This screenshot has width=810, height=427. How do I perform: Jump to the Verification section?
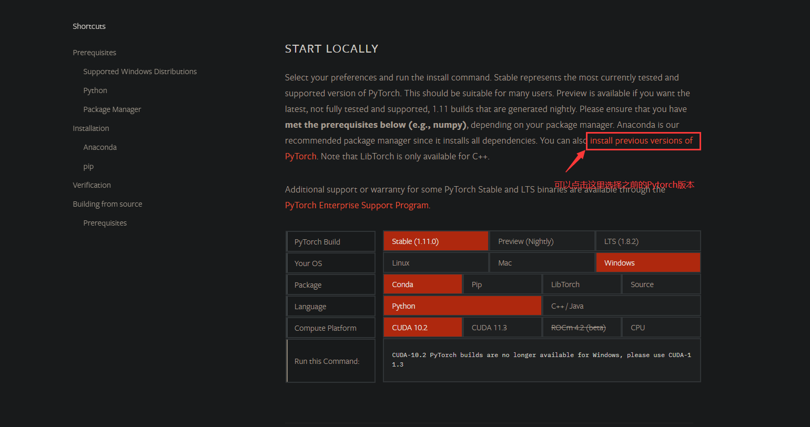[x=92, y=185]
